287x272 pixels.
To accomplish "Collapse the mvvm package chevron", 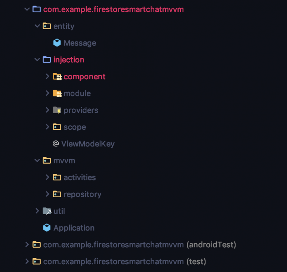I will (x=37, y=161).
